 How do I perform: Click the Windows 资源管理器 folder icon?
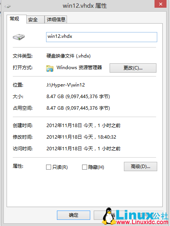(x=50, y=68)
